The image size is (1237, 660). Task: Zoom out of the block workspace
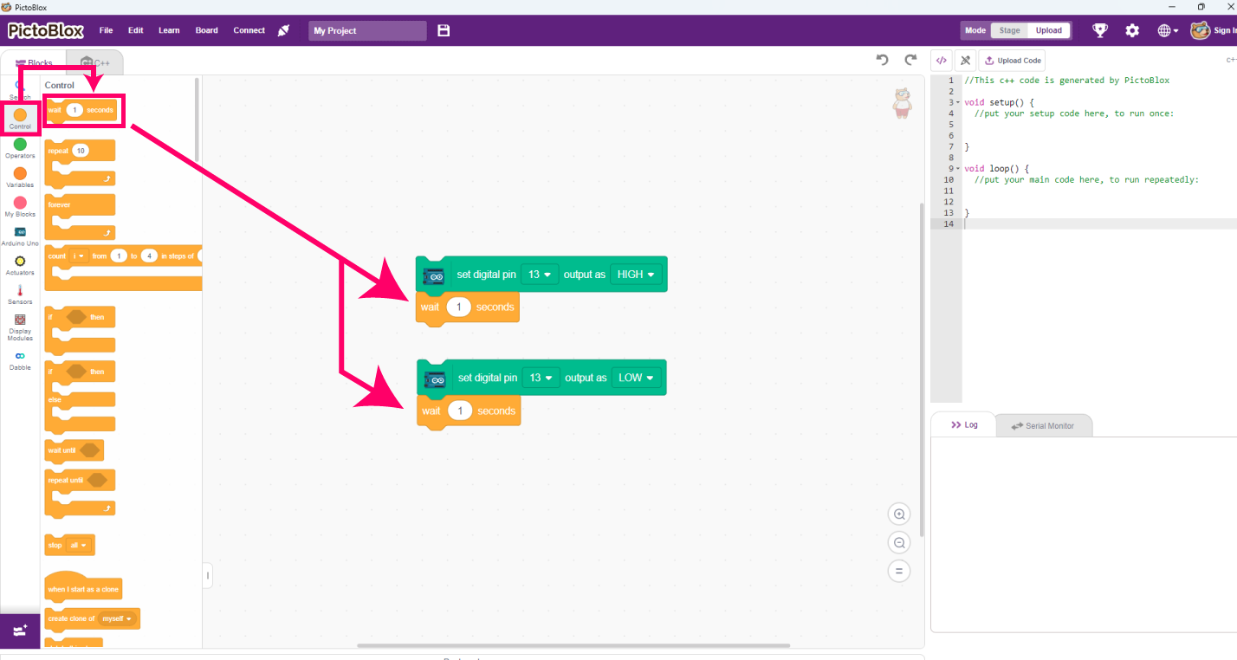click(899, 543)
